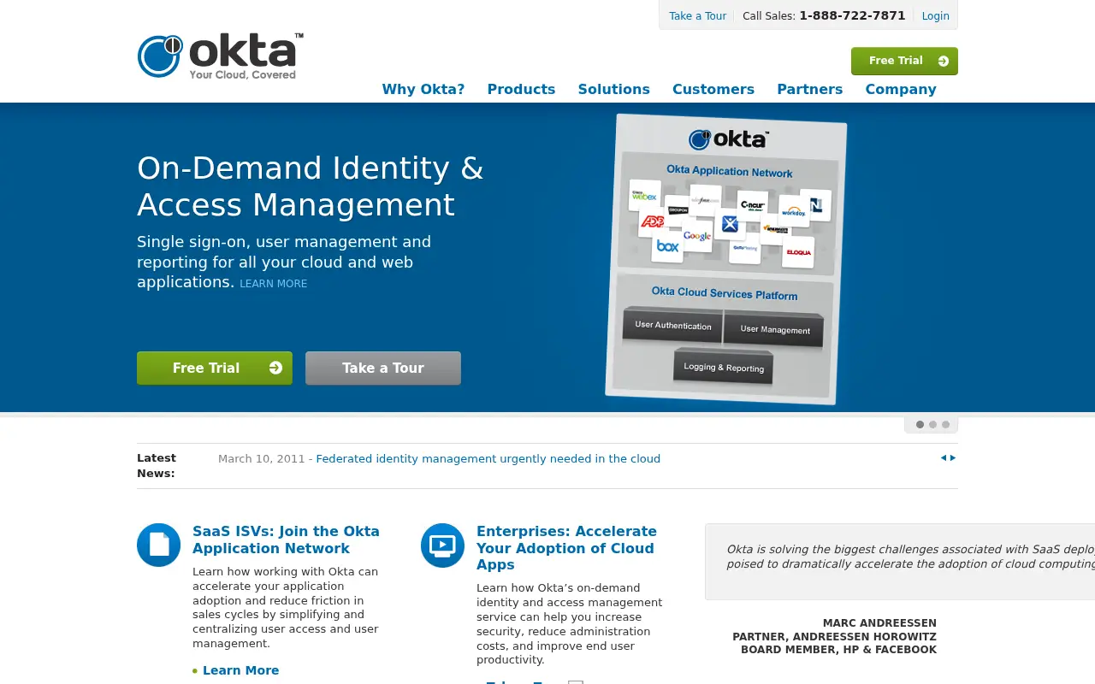Select the second carousel slide dot
Screen dimensions: 1095x684
point(932,424)
